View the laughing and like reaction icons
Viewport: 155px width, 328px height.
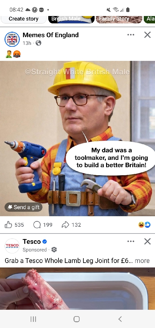(x=144, y=225)
